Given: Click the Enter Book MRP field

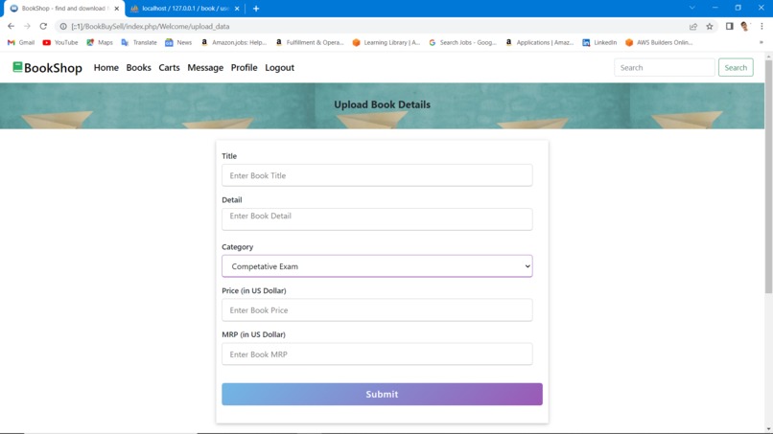Looking at the screenshot, I should (x=377, y=354).
